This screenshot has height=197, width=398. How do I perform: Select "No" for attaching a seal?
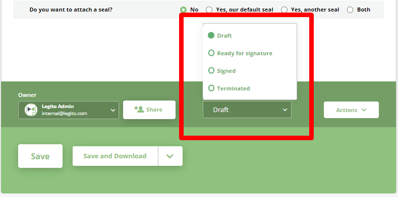pos(183,10)
